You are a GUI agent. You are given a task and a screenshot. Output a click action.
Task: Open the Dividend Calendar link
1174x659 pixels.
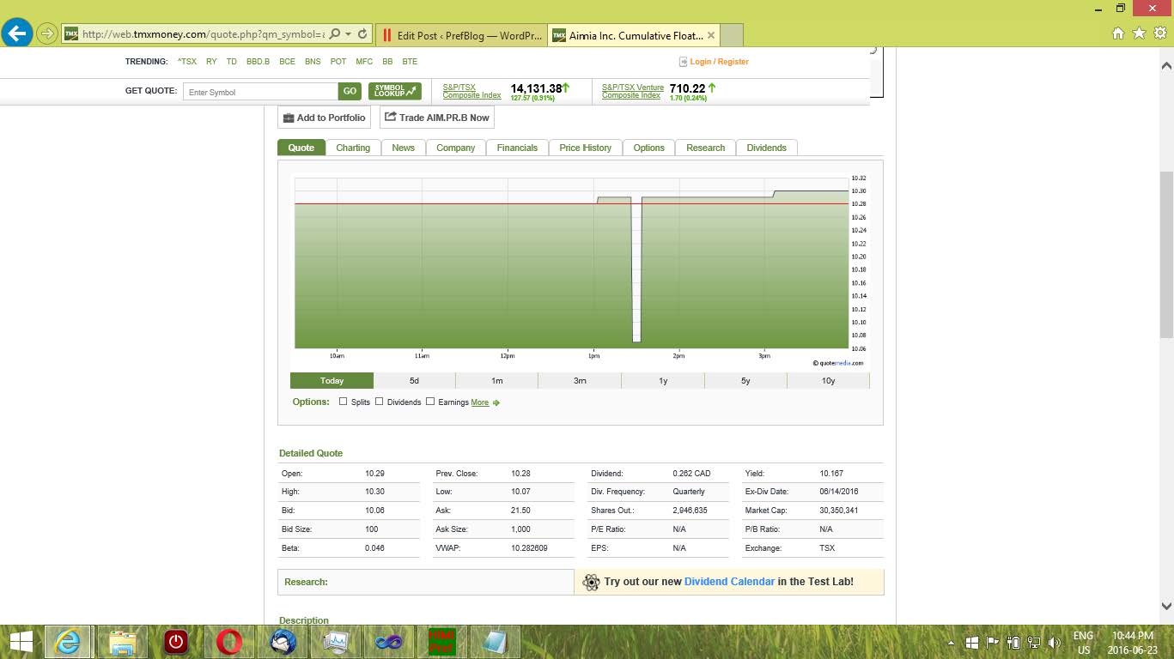(x=729, y=582)
